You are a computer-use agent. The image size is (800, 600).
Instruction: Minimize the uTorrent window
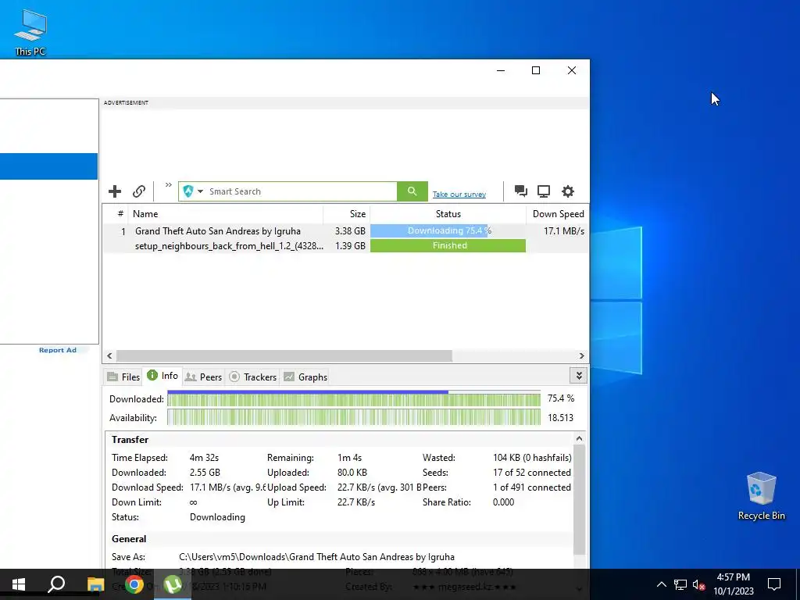(x=501, y=70)
